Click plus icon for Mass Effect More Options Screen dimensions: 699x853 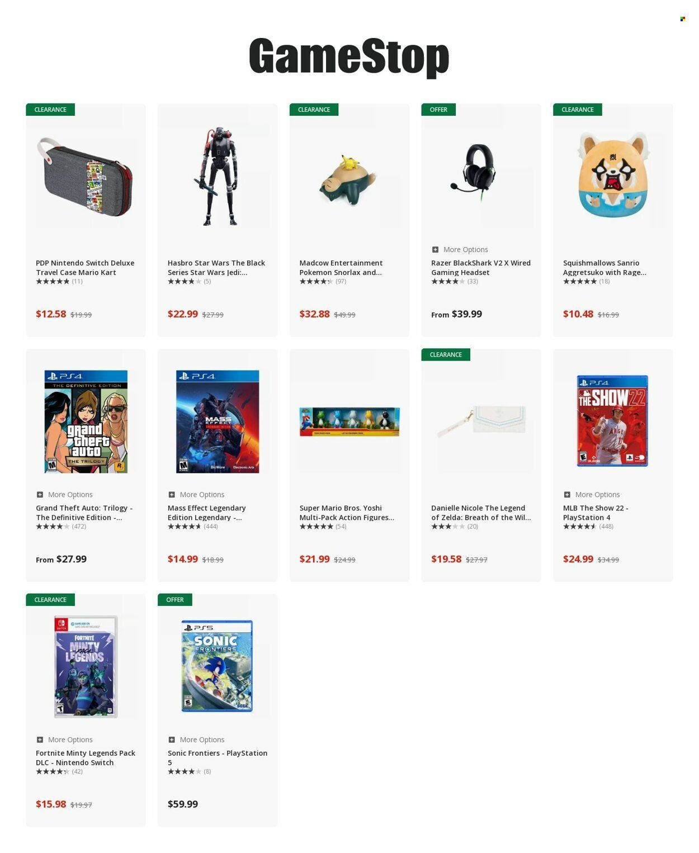pos(172,495)
